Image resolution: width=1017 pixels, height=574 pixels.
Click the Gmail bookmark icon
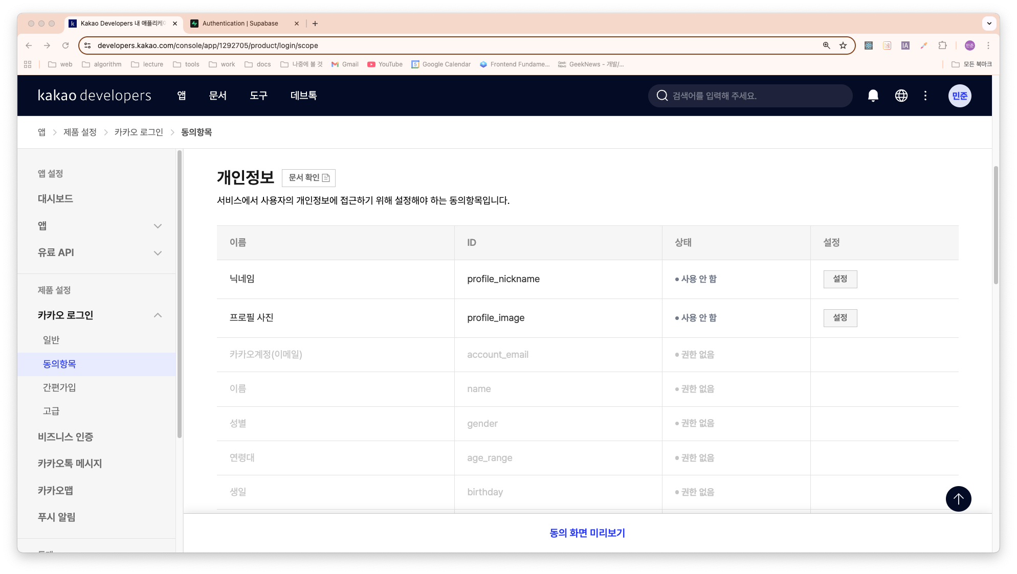click(x=335, y=64)
